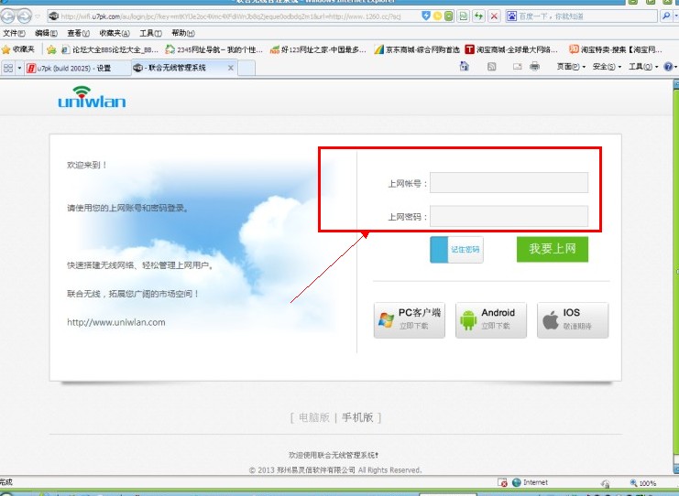Open Favorites center with the star 收藏夹

[17, 49]
